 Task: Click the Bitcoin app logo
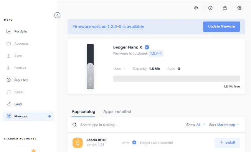coord(78,143)
